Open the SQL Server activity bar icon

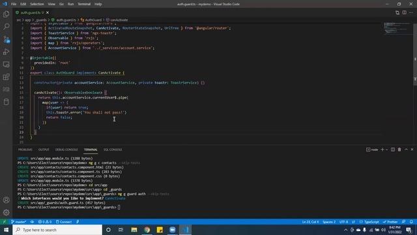pos(6,89)
